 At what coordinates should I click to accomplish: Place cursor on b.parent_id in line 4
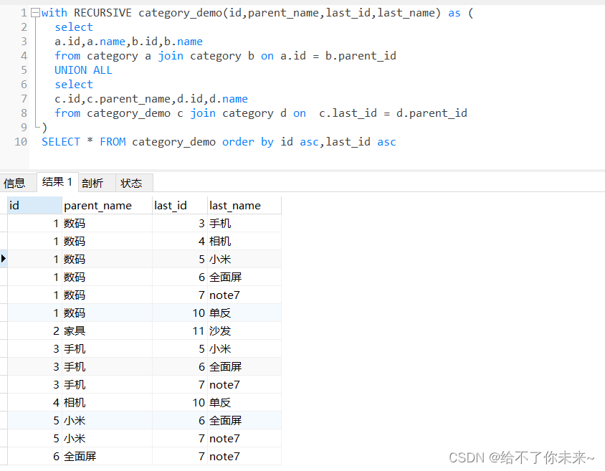[x=361, y=56]
